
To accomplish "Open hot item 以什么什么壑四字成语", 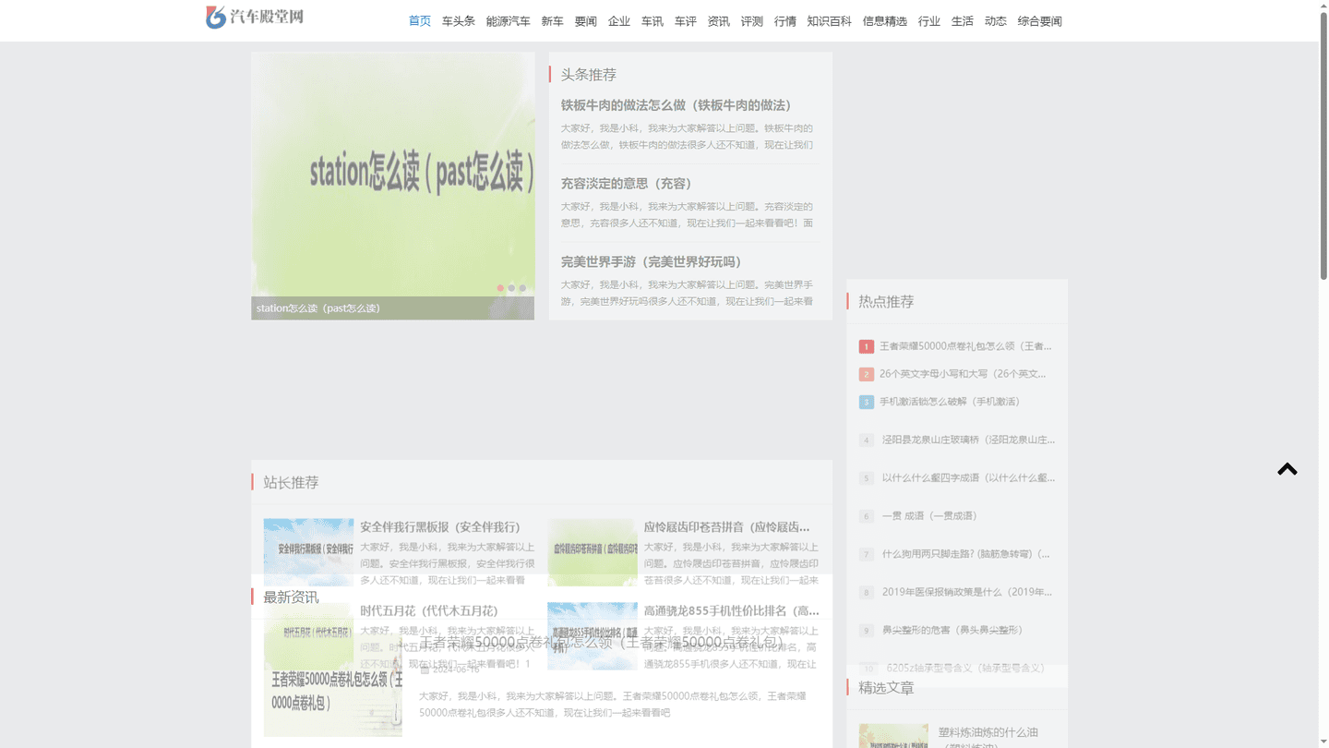I will click(x=968, y=478).
